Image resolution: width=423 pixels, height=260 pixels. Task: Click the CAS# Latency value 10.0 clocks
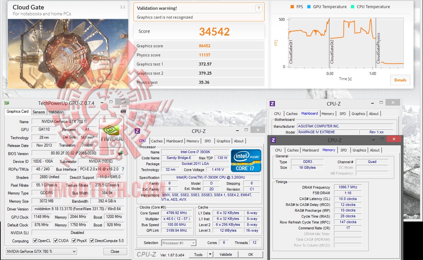click(x=348, y=199)
